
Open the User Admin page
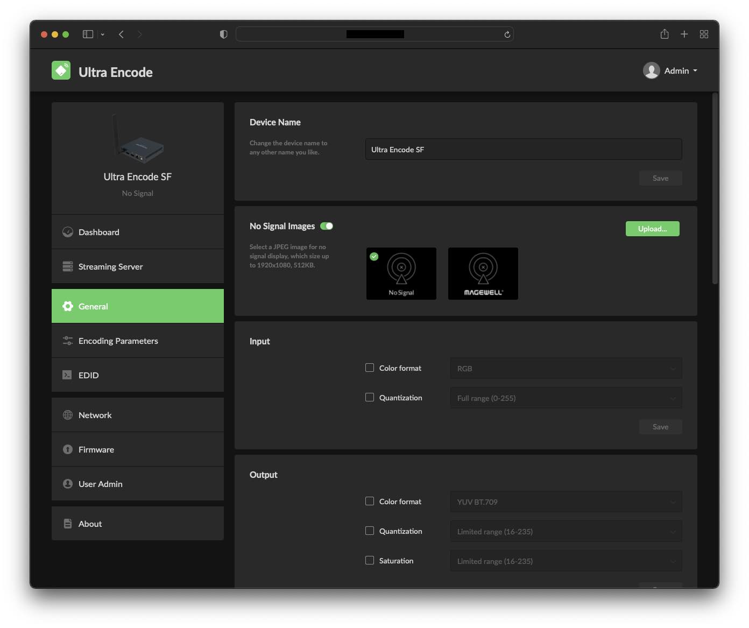click(x=138, y=484)
